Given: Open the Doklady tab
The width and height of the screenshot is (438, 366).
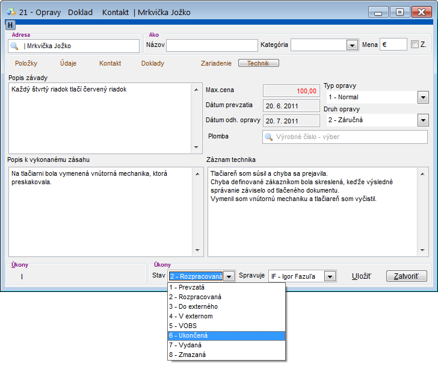Looking at the screenshot, I should (153, 63).
